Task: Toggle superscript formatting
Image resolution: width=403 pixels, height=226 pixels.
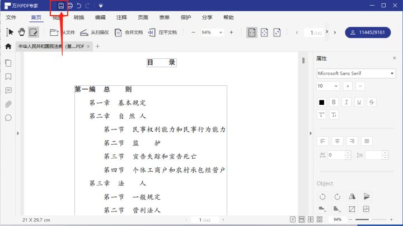Action: pos(321,115)
